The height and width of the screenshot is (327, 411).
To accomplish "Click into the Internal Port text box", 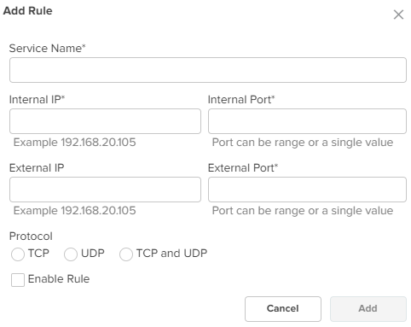I will [307, 121].
